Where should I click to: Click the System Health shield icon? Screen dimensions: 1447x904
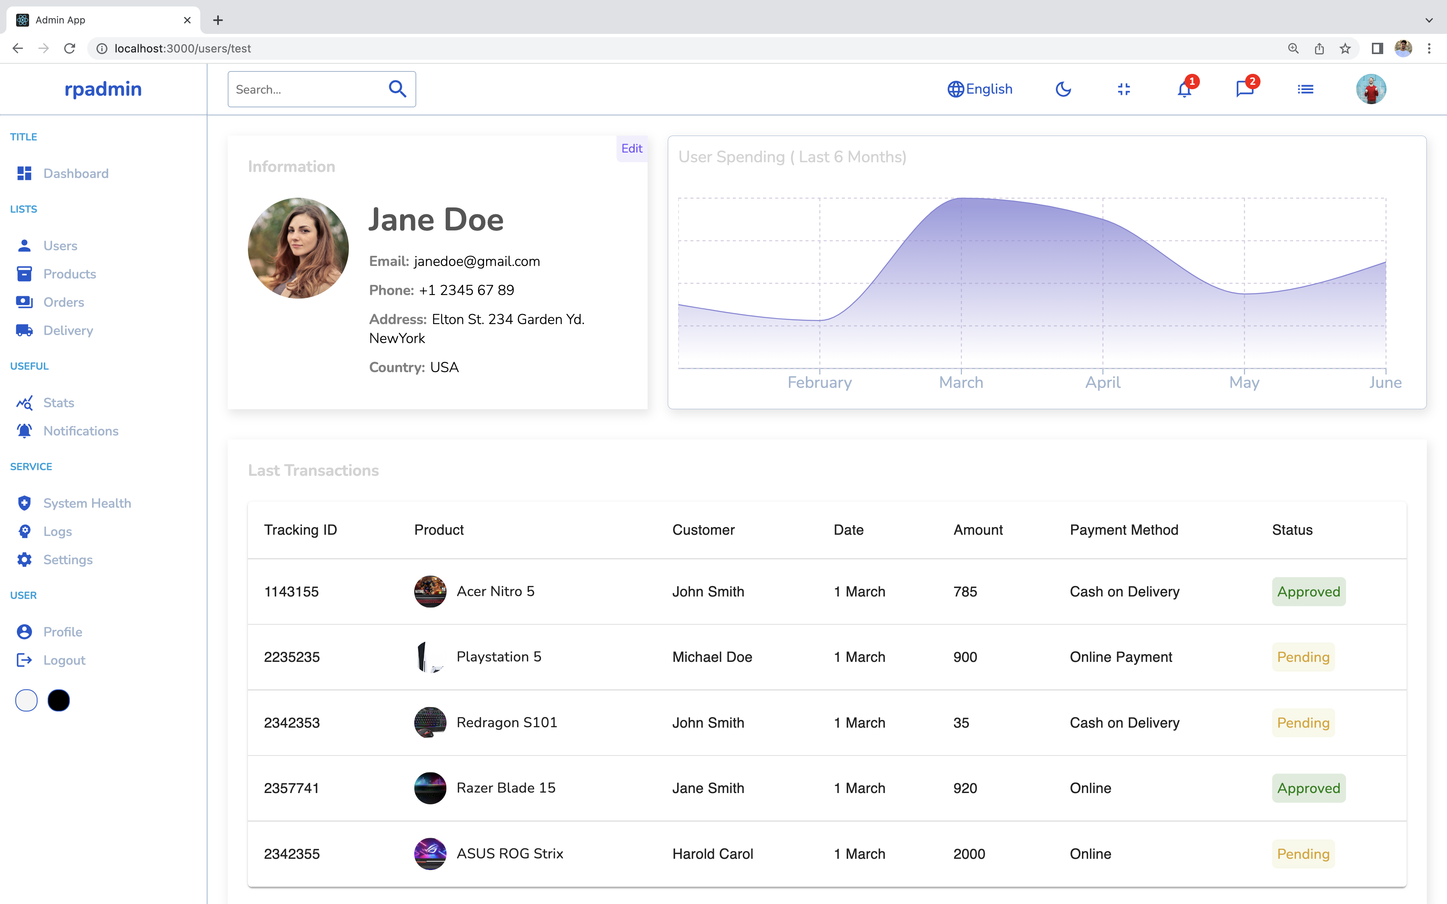tap(25, 503)
